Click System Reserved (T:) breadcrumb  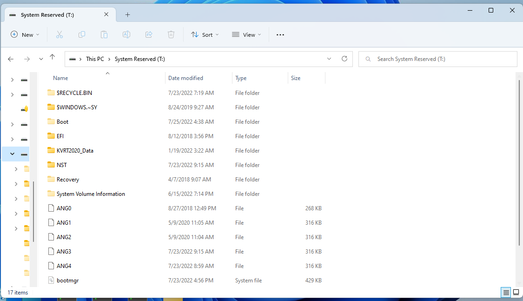(140, 59)
